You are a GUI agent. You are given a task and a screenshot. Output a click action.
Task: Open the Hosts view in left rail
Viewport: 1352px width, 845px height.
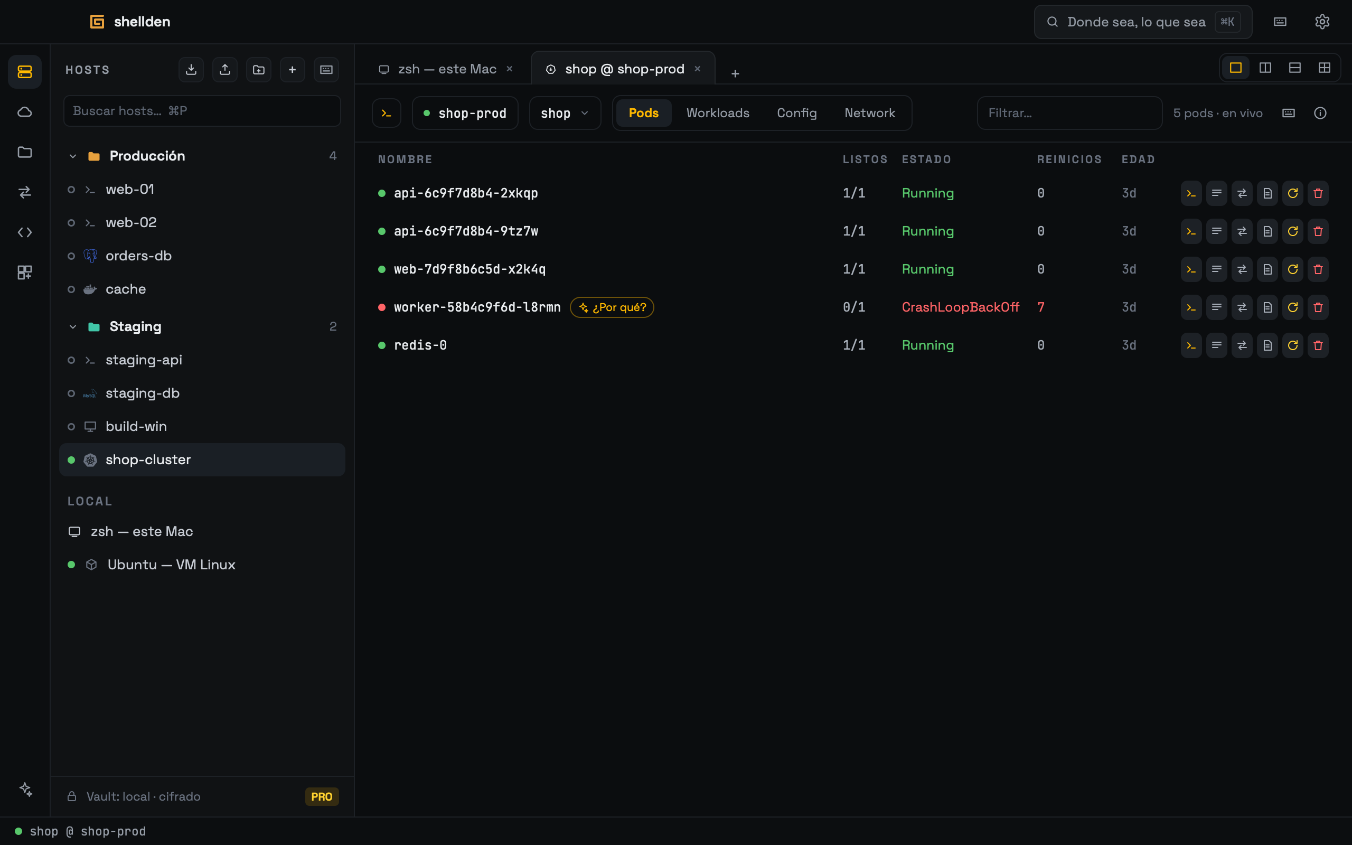tap(25, 71)
